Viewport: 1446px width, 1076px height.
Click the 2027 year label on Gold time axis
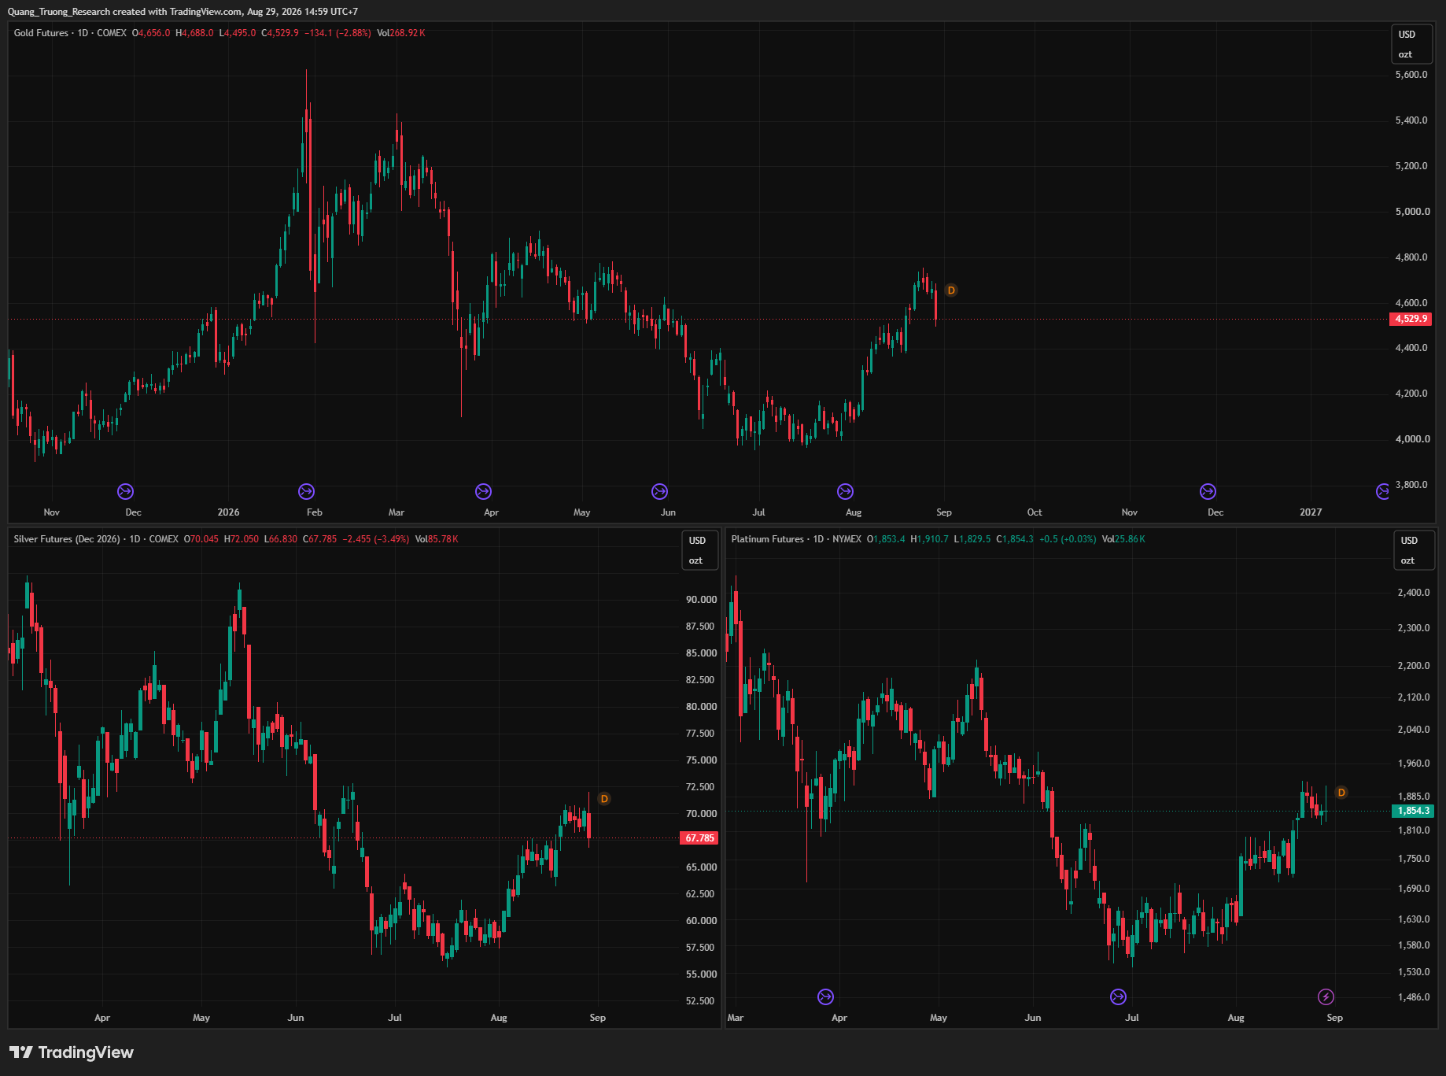click(x=1311, y=512)
